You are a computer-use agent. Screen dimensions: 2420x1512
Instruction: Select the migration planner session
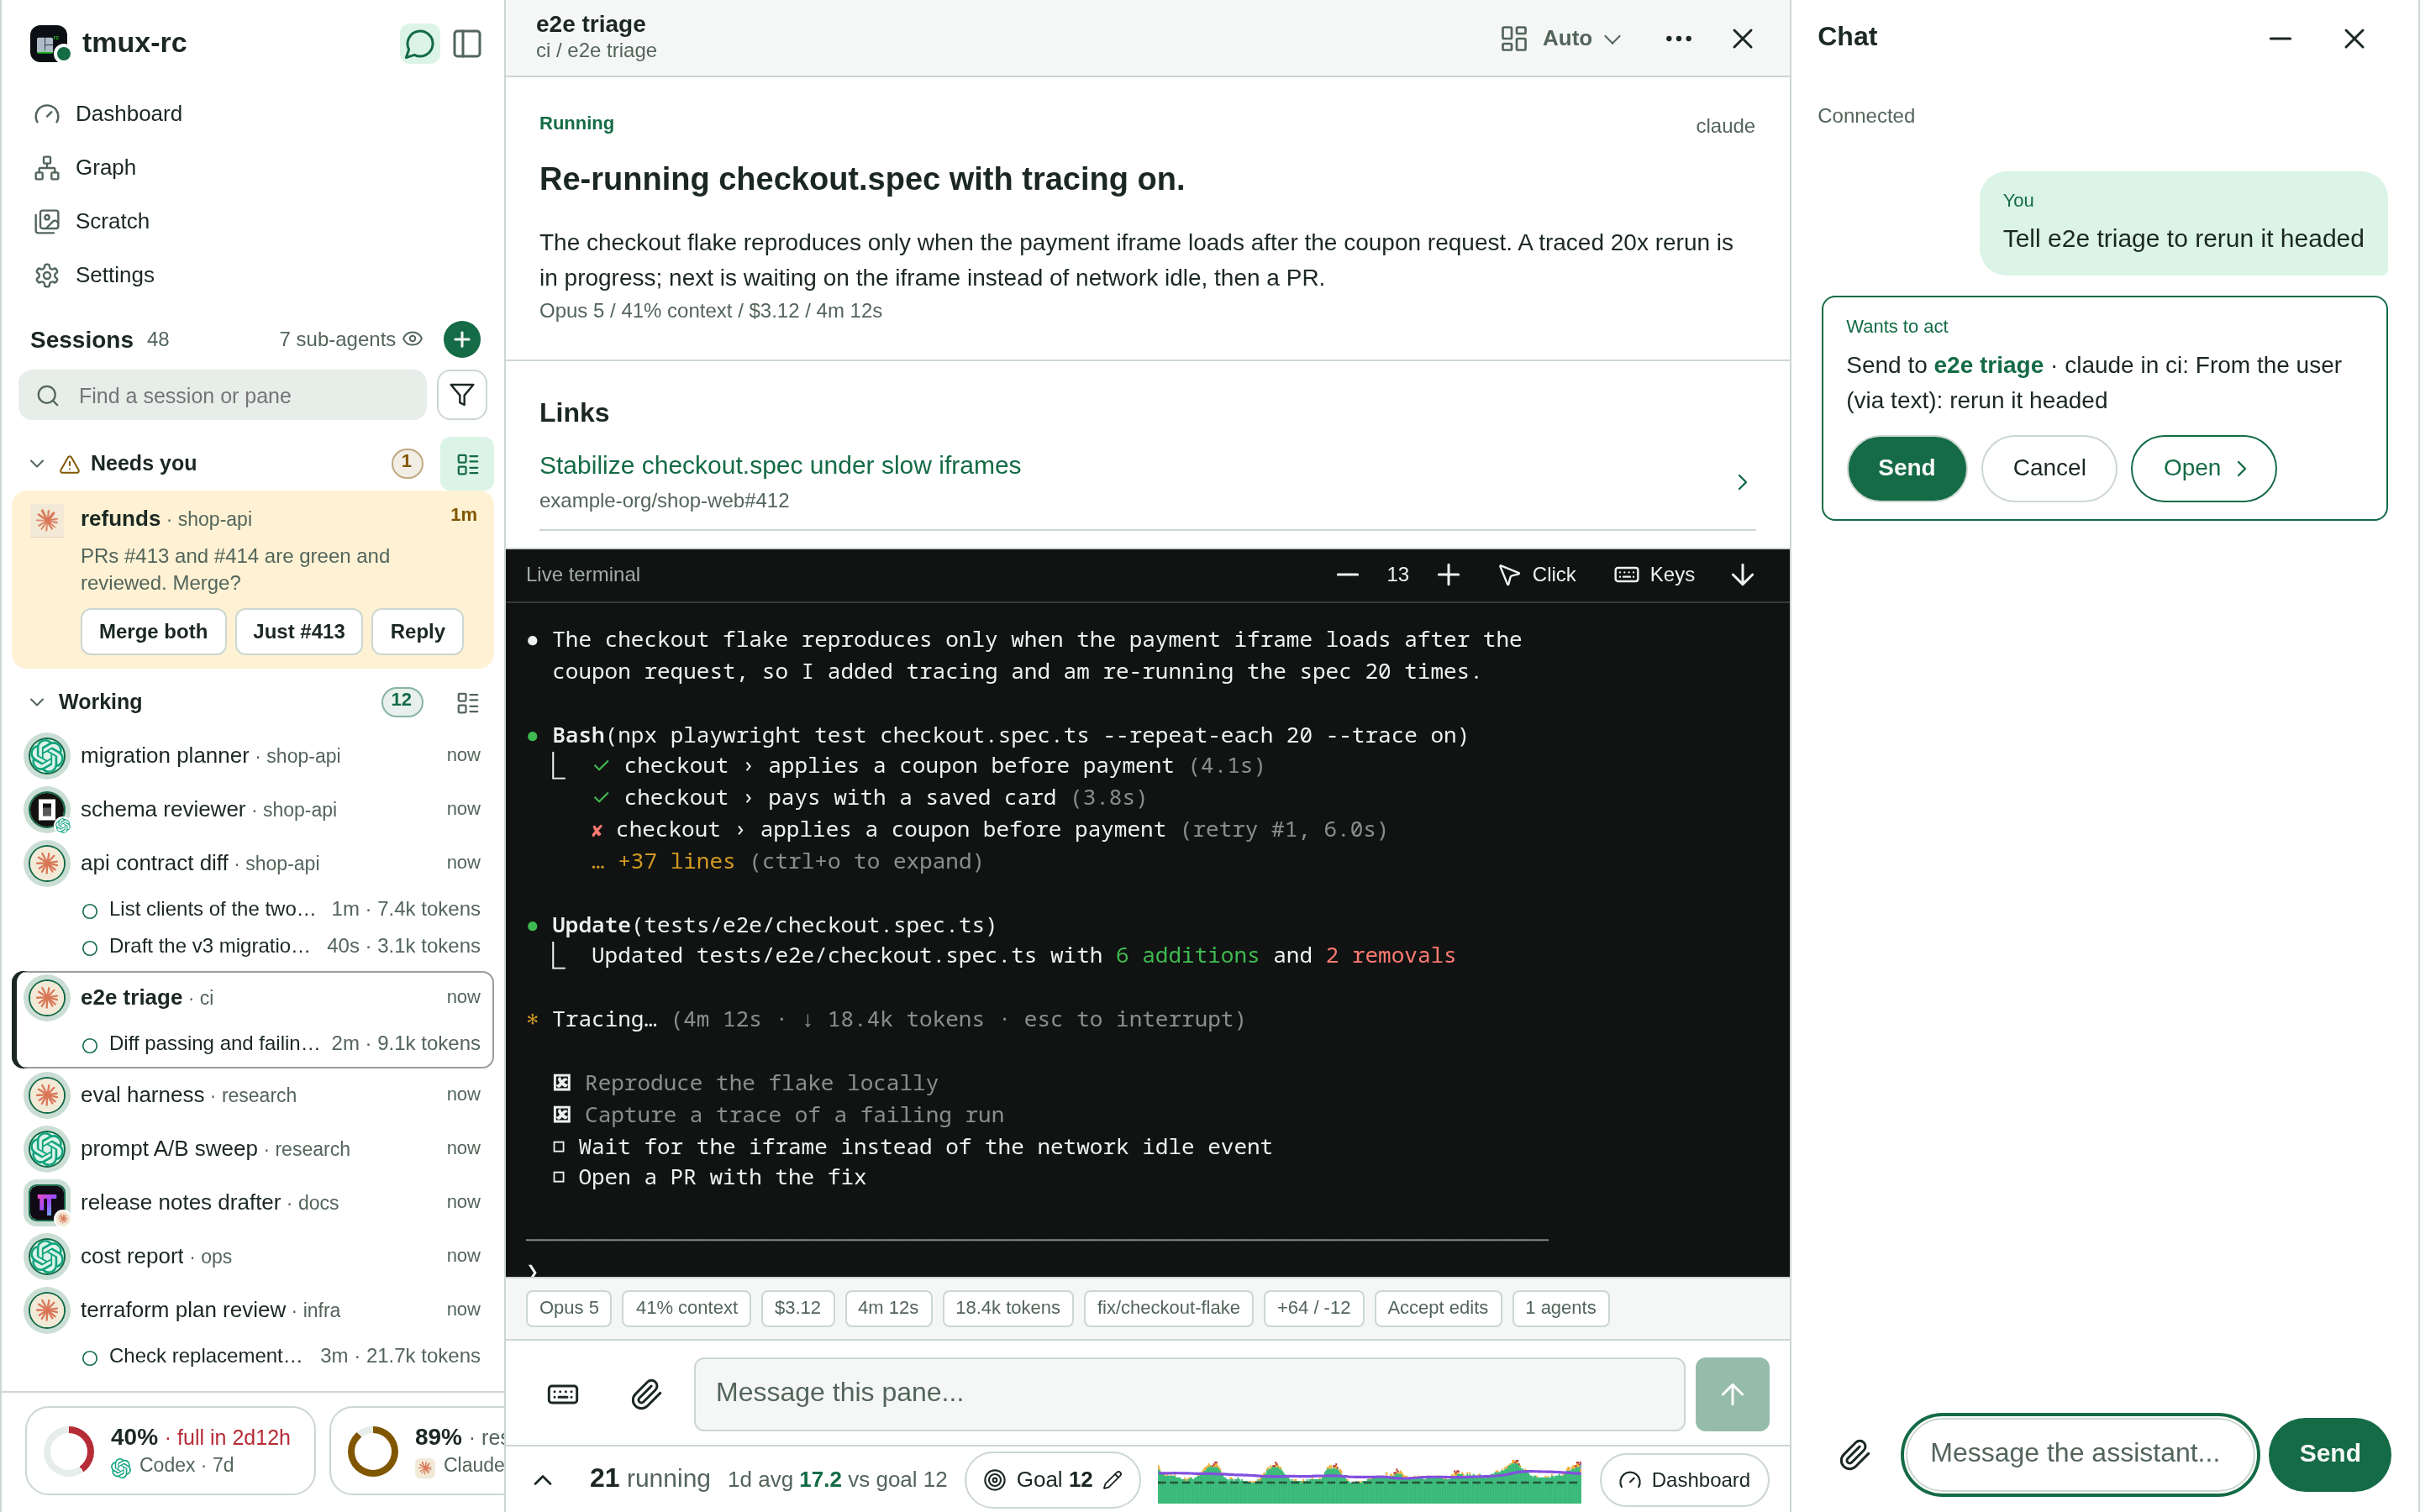pos(252,756)
